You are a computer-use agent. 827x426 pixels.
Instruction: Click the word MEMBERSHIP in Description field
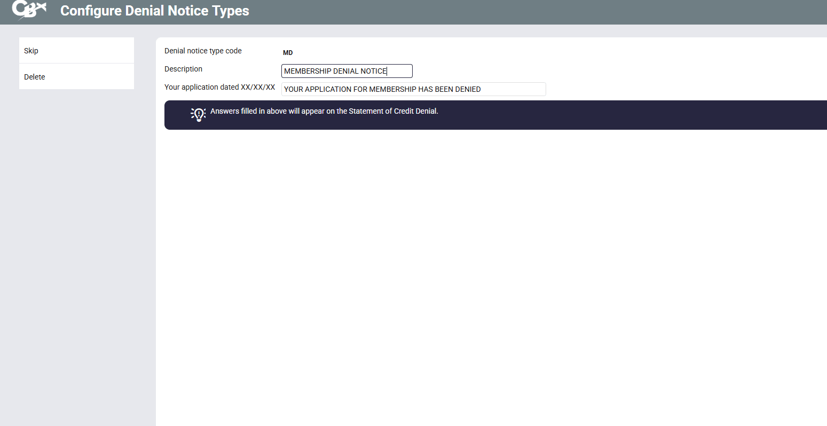(308, 71)
